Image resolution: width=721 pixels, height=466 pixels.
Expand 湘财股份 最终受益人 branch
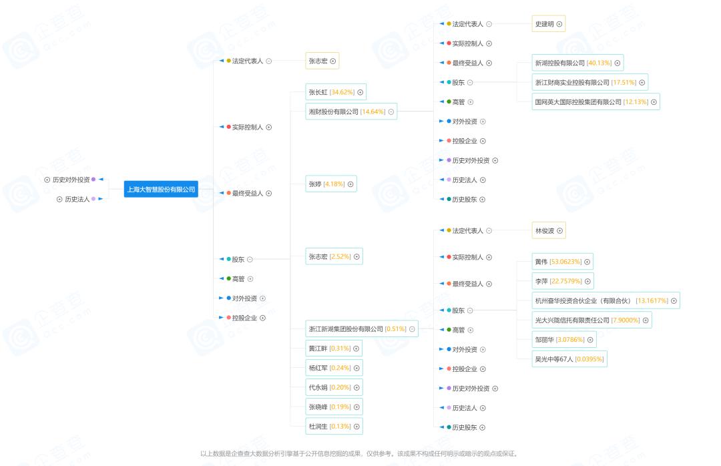[x=489, y=63]
